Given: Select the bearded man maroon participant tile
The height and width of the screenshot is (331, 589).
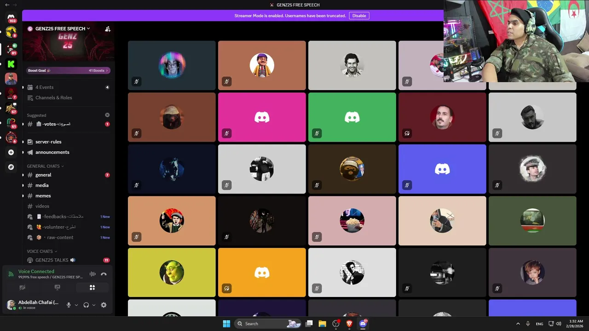Looking at the screenshot, I should (x=442, y=117).
